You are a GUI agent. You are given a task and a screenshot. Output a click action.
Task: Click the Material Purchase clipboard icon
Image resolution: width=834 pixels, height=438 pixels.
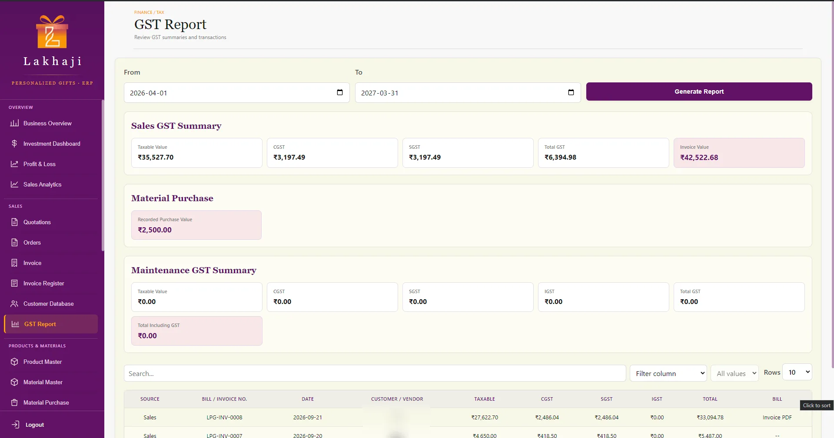click(14, 402)
